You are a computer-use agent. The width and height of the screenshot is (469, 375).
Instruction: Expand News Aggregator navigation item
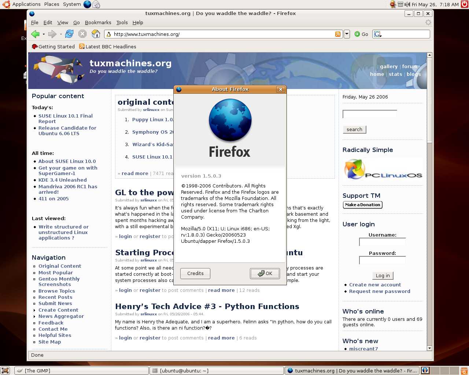(x=61, y=316)
